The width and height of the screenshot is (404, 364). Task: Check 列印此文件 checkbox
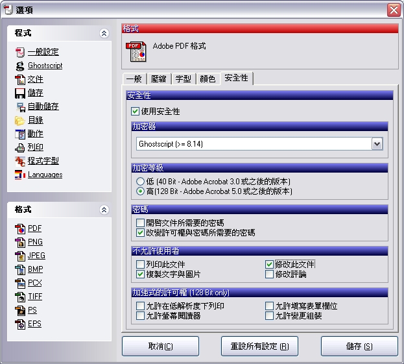pos(140,264)
